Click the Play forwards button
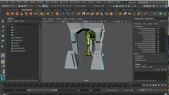The height and width of the screenshot is (95, 169). pyautogui.click(x=156, y=85)
